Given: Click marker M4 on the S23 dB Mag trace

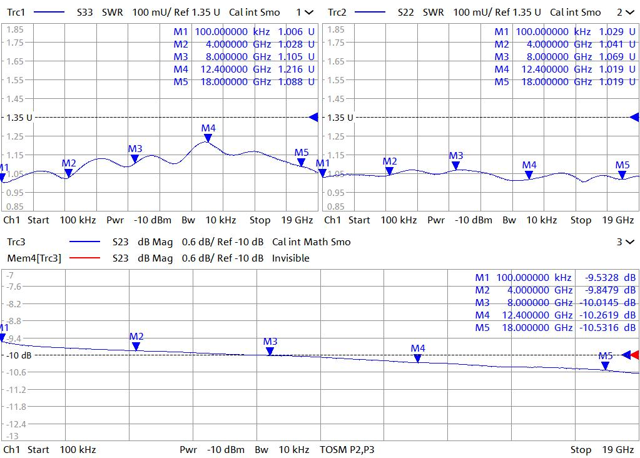Looking at the screenshot, I should click(417, 358).
